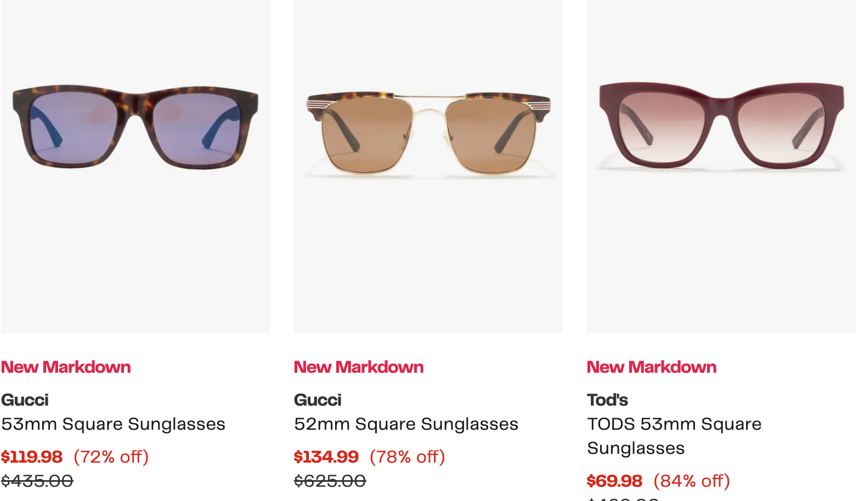Click the crossed-out $625.00 original price
This screenshot has width=859, height=501.
click(330, 481)
